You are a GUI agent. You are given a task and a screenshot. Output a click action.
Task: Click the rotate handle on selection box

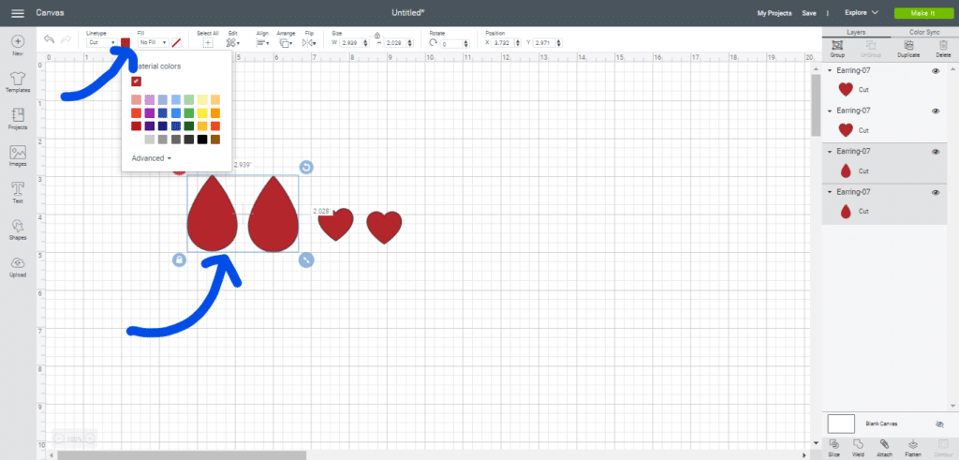(x=306, y=167)
